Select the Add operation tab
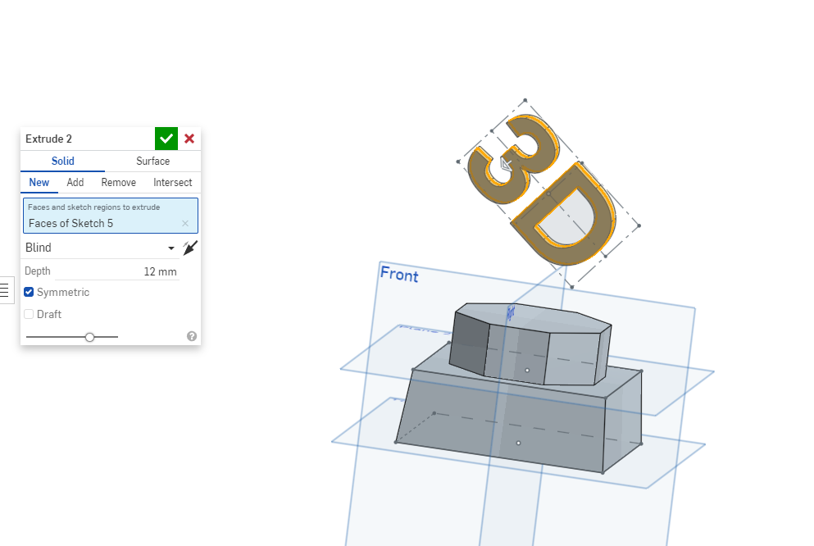Viewport: 814px width, 546px height. point(75,182)
